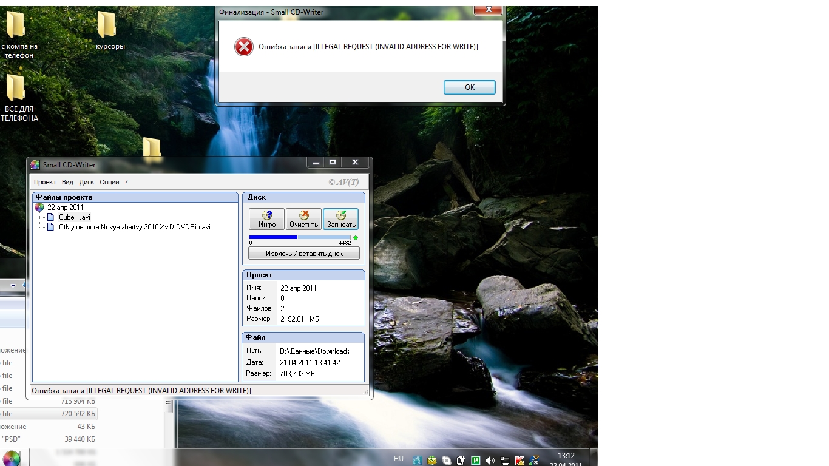Image resolution: width=829 pixels, height=466 pixels.
Task: Maximize the Small CD-Writer window
Action: tap(333, 162)
